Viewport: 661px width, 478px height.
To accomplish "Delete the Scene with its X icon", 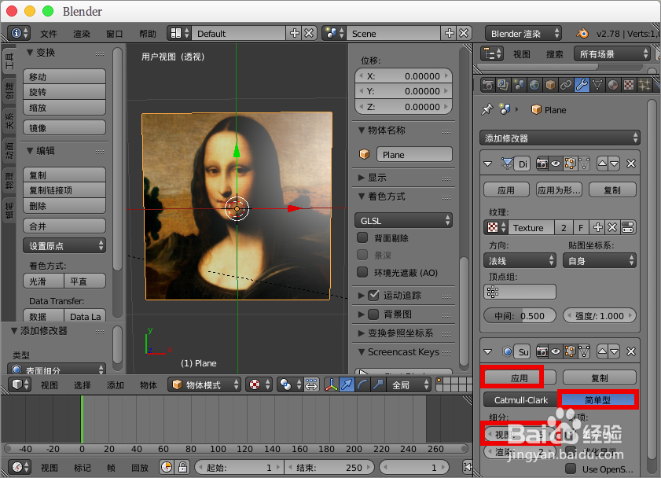I will click(464, 33).
